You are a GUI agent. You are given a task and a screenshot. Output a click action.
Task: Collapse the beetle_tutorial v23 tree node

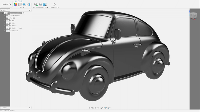(x=3, y=13)
